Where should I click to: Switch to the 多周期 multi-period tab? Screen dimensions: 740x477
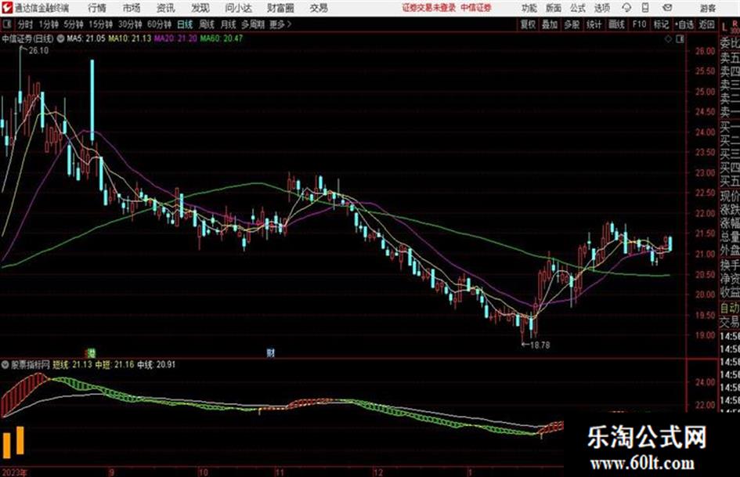pyautogui.click(x=252, y=24)
